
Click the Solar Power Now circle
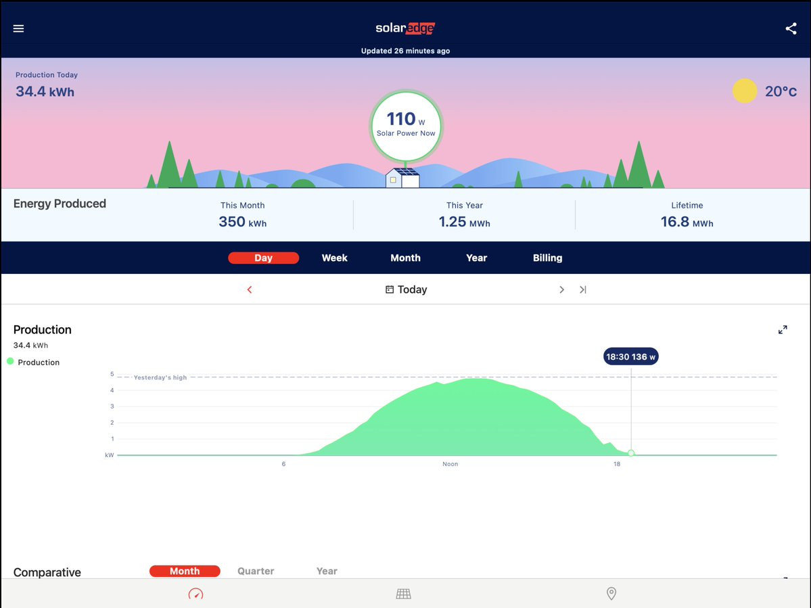[x=406, y=126]
